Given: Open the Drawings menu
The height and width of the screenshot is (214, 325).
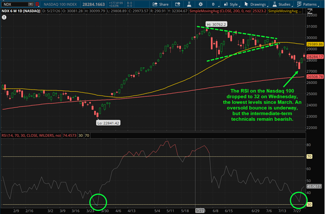Looking at the screenshot, I should coord(256,4).
